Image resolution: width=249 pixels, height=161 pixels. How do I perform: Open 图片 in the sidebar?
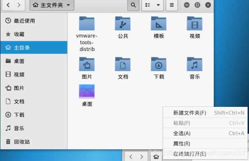34,88
